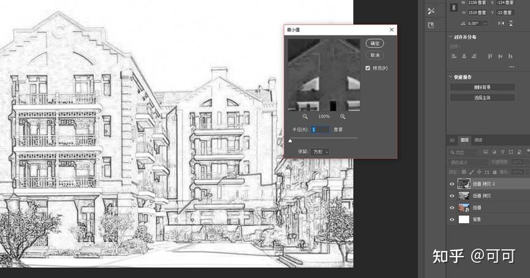Align horizontal centers in the Align section
The width and height of the screenshot is (530, 278).
click(x=464, y=56)
